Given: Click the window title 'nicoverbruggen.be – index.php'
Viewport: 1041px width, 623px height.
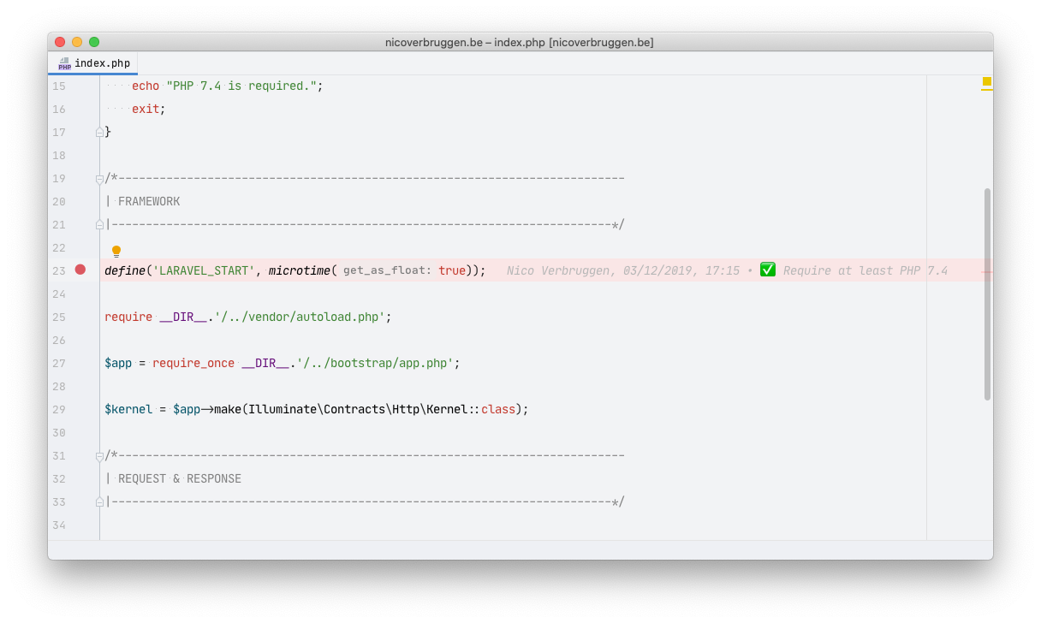Looking at the screenshot, I should click(520, 42).
